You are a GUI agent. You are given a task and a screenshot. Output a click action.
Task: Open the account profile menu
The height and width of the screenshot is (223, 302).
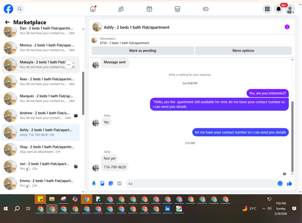pos(290,9)
